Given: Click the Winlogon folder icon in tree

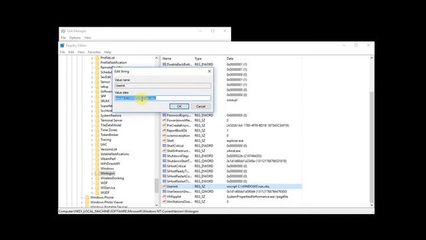Looking at the screenshot, I should (x=97, y=173).
